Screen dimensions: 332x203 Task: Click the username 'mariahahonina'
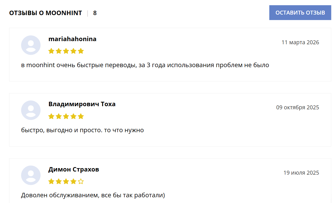[x=72, y=39]
